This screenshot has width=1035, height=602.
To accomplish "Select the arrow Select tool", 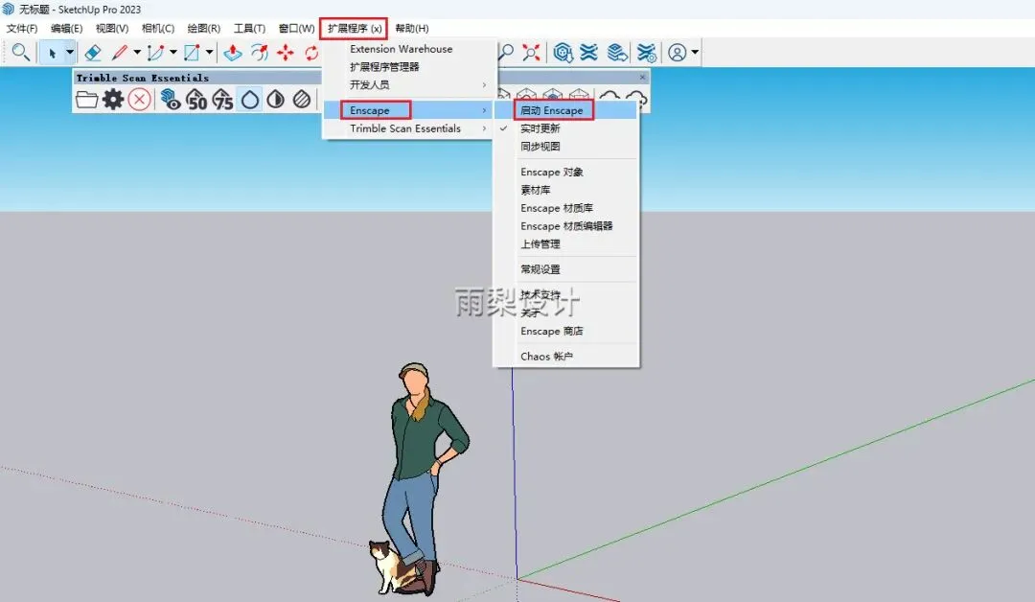I will click(x=52, y=53).
